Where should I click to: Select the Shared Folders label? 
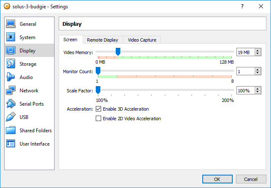pyautogui.click(x=36, y=130)
